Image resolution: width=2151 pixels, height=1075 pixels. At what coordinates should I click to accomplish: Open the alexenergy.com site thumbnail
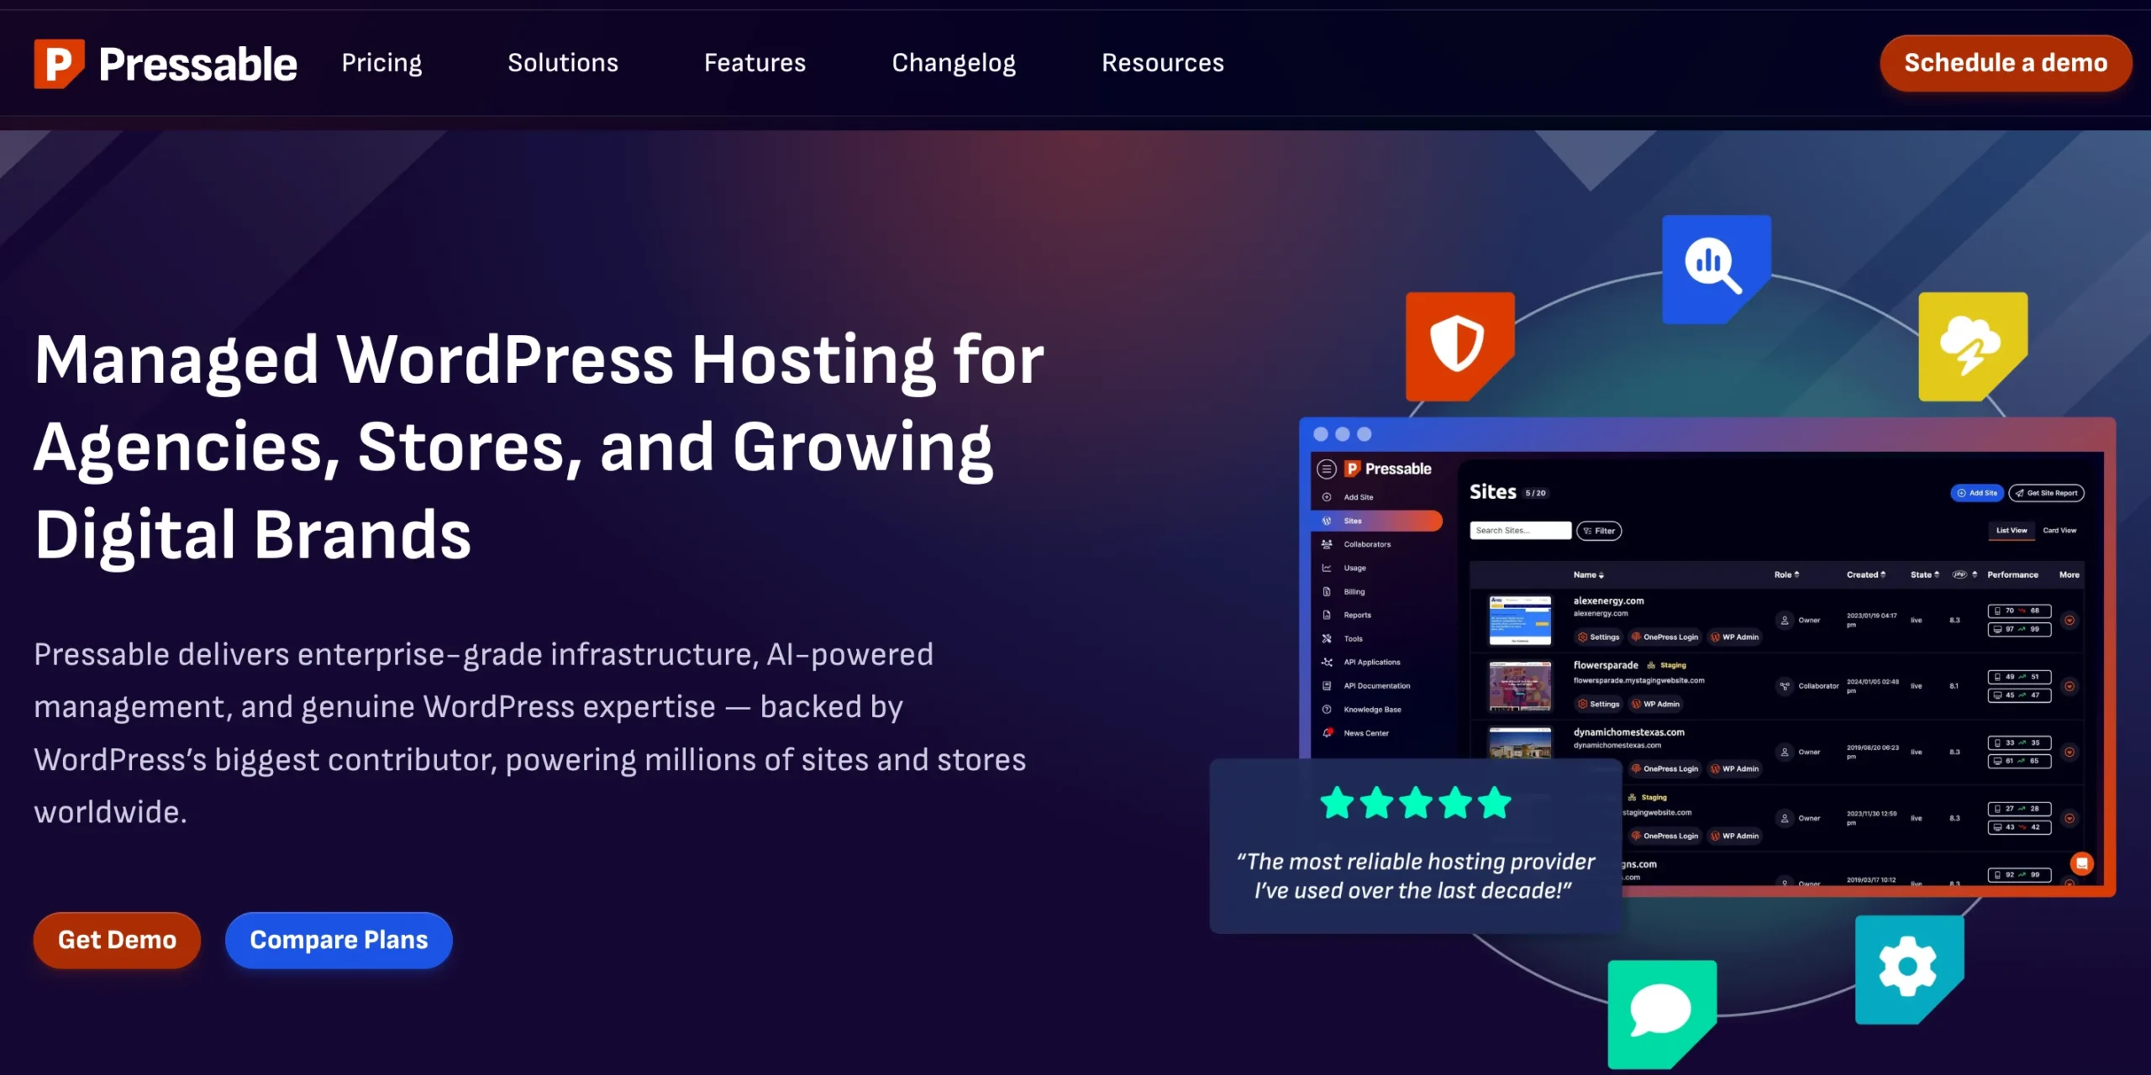[1520, 620]
